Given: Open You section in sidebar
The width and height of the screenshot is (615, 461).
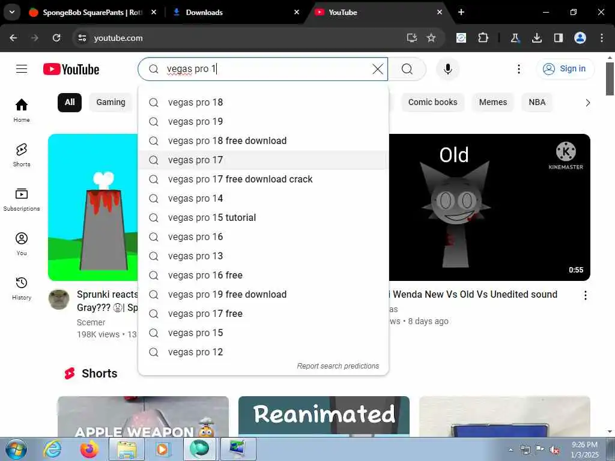Looking at the screenshot, I should point(22,244).
